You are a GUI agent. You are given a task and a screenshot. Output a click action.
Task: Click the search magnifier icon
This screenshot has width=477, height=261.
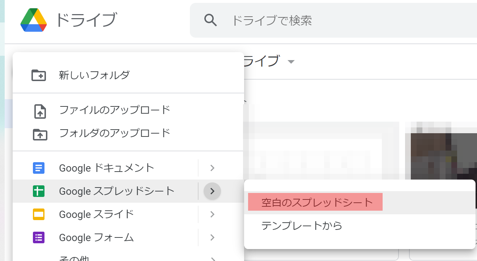[210, 20]
